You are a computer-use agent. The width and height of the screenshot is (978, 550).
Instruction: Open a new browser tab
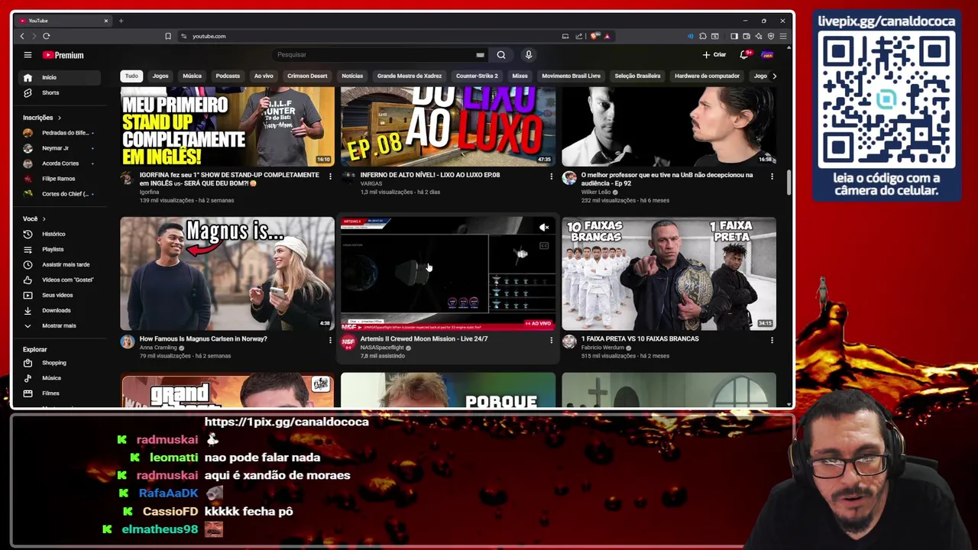coord(121,21)
